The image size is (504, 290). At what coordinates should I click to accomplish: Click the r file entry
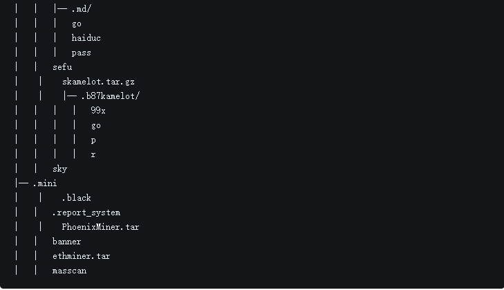click(93, 154)
